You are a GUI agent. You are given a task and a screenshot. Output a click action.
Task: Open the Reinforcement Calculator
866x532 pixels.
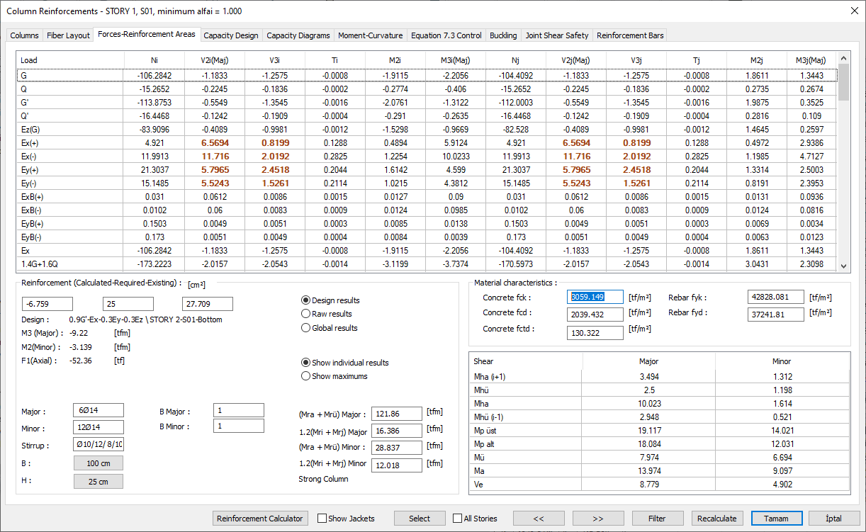coord(261,519)
